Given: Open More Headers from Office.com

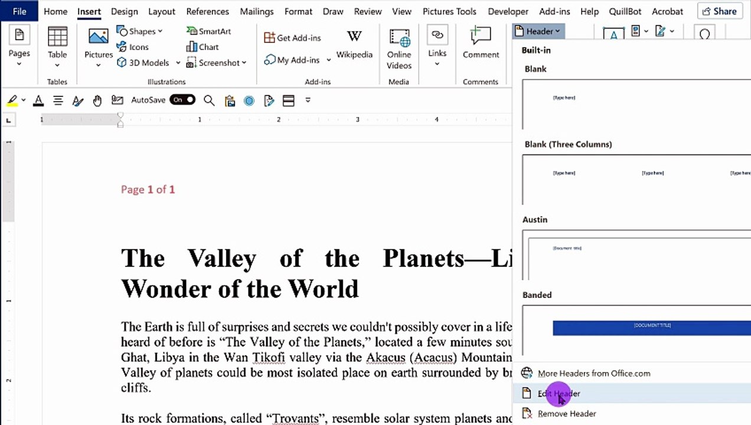Looking at the screenshot, I should click(632, 374).
